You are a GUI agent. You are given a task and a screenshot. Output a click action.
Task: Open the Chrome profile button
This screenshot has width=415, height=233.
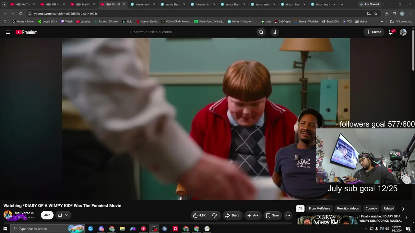coord(402,14)
